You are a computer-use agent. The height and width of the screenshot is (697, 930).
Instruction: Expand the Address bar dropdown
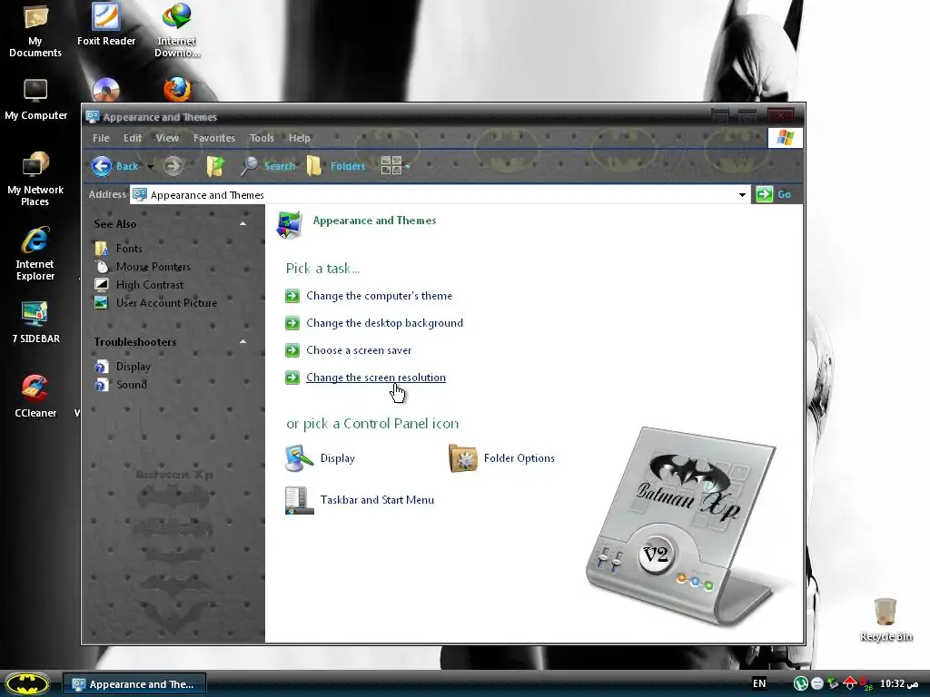[x=742, y=195]
